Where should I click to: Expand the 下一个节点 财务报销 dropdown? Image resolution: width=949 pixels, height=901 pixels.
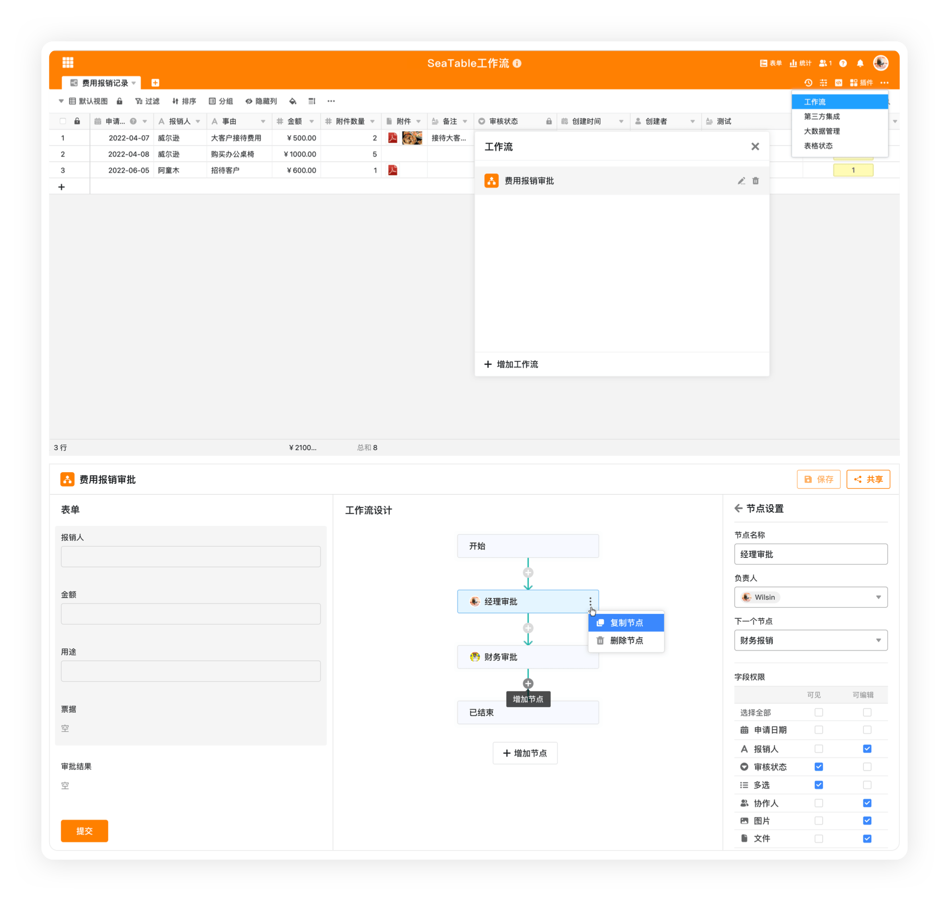click(x=810, y=640)
